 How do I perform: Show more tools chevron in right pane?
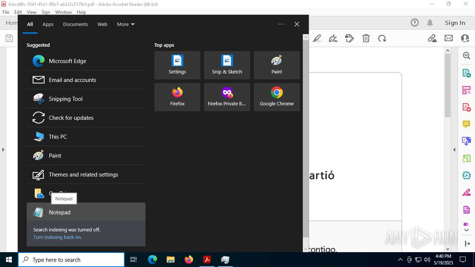coord(466,230)
